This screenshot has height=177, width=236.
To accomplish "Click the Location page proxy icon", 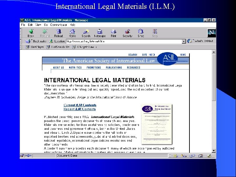I will pos(51,41).
